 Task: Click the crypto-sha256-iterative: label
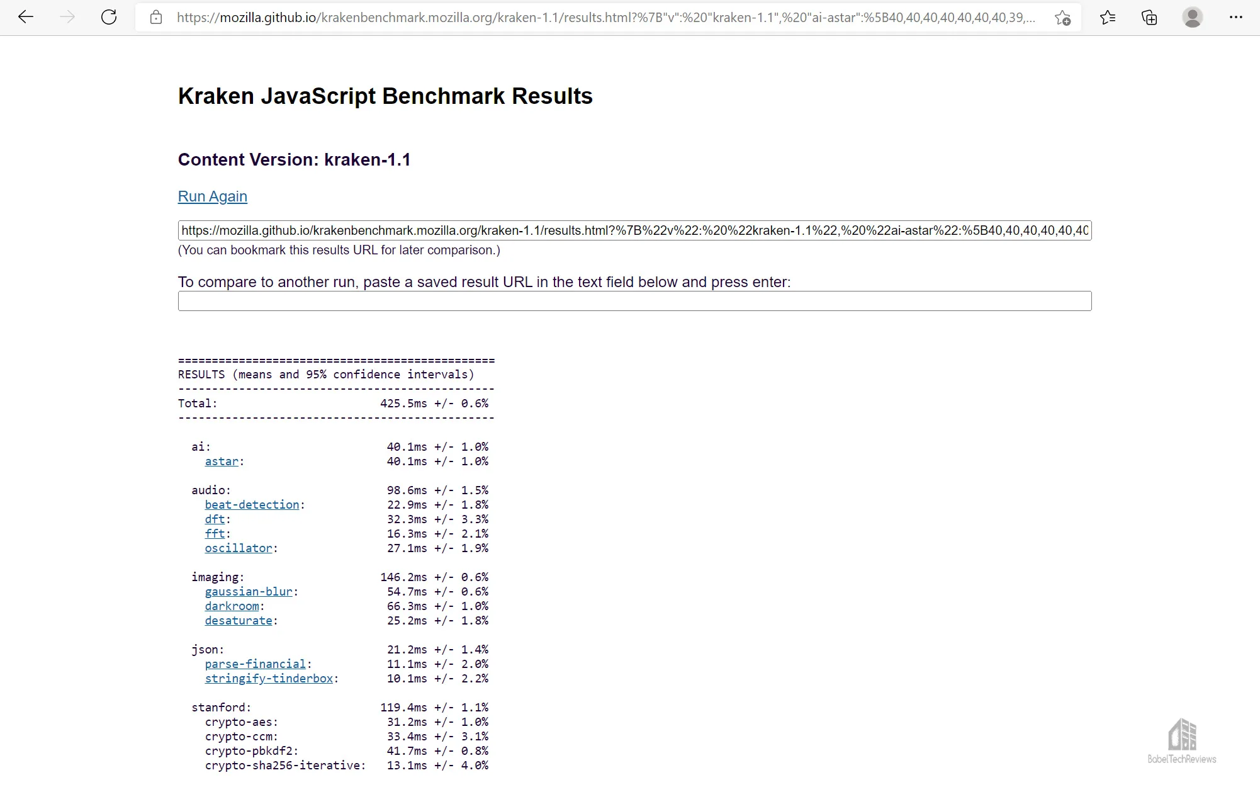(x=285, y=766)
